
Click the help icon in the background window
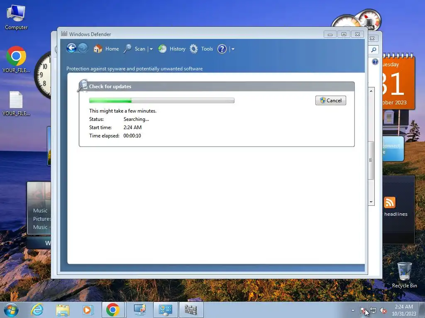(x=375, y=62)
